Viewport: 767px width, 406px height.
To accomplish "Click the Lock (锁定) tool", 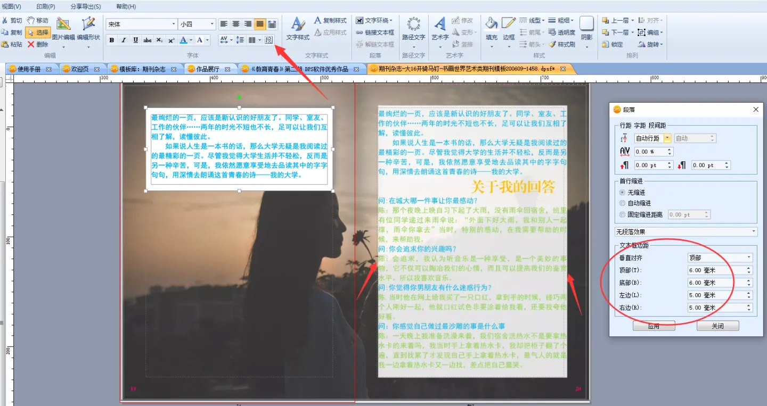I will click(613, 44).
